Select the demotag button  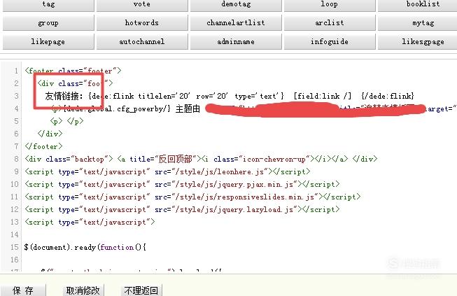click(x=236, y=5)
